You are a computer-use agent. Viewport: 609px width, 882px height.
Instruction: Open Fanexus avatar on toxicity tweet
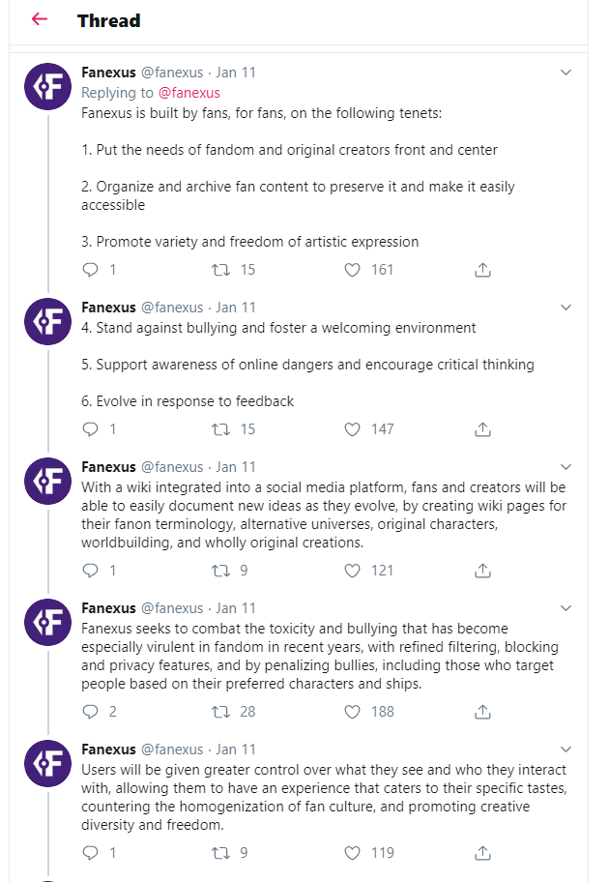47,623
